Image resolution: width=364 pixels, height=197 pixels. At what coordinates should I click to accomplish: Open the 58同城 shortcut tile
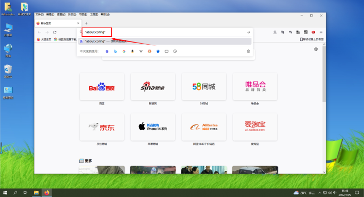[204, 87]
